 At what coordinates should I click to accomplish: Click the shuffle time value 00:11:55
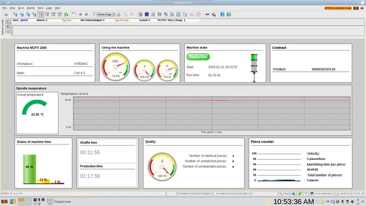click(90, 152)
